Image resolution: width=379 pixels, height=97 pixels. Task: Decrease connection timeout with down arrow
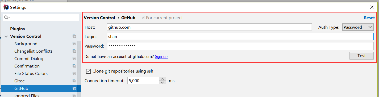163,82
